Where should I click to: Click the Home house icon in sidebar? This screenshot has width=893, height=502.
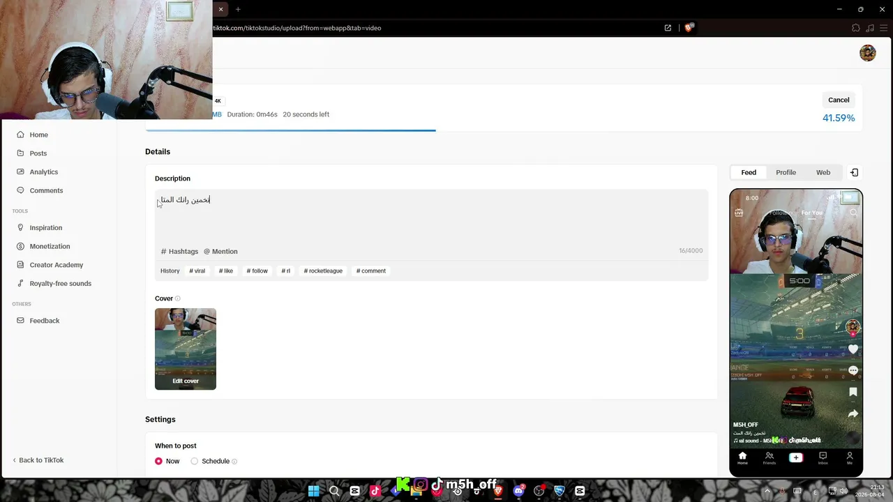coord(20,135)
